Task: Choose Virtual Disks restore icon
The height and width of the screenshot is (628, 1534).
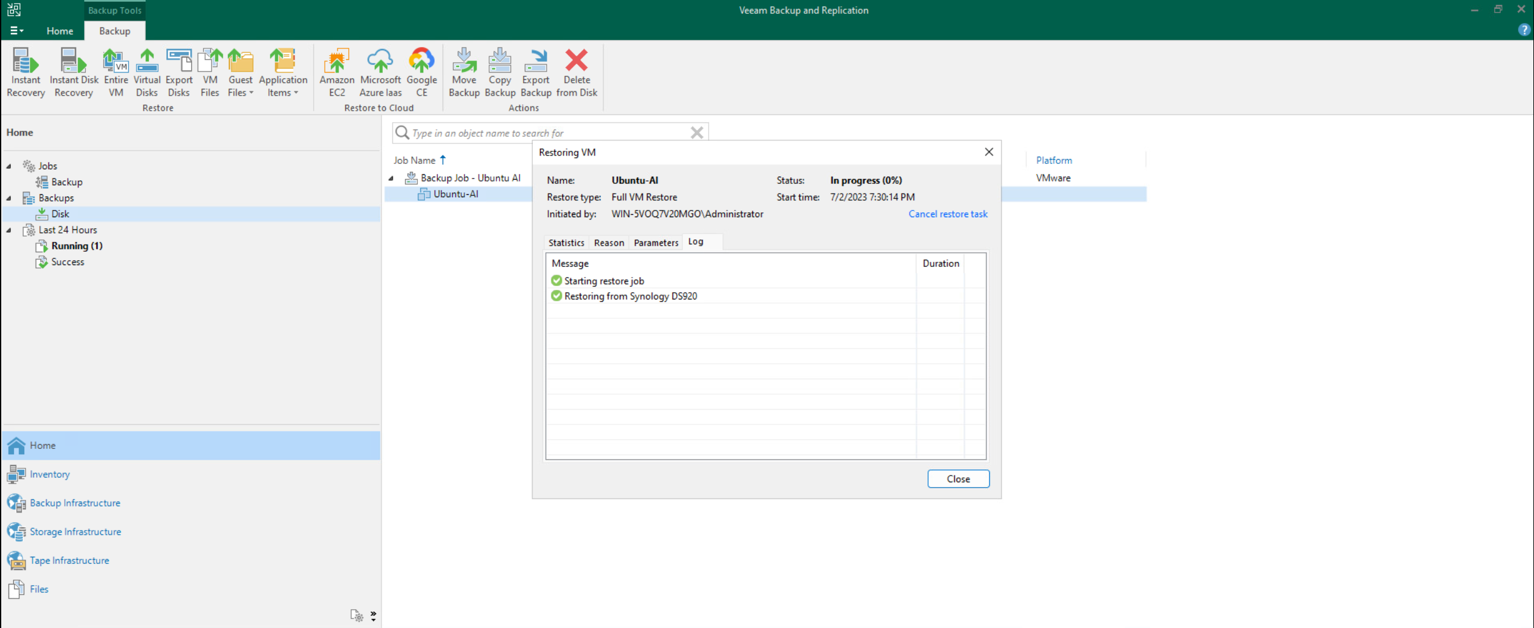Action: point(147,73)
